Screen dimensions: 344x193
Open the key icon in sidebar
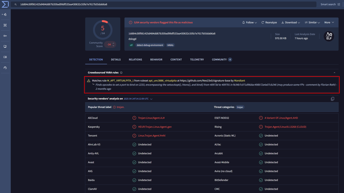tap(5, 36)
